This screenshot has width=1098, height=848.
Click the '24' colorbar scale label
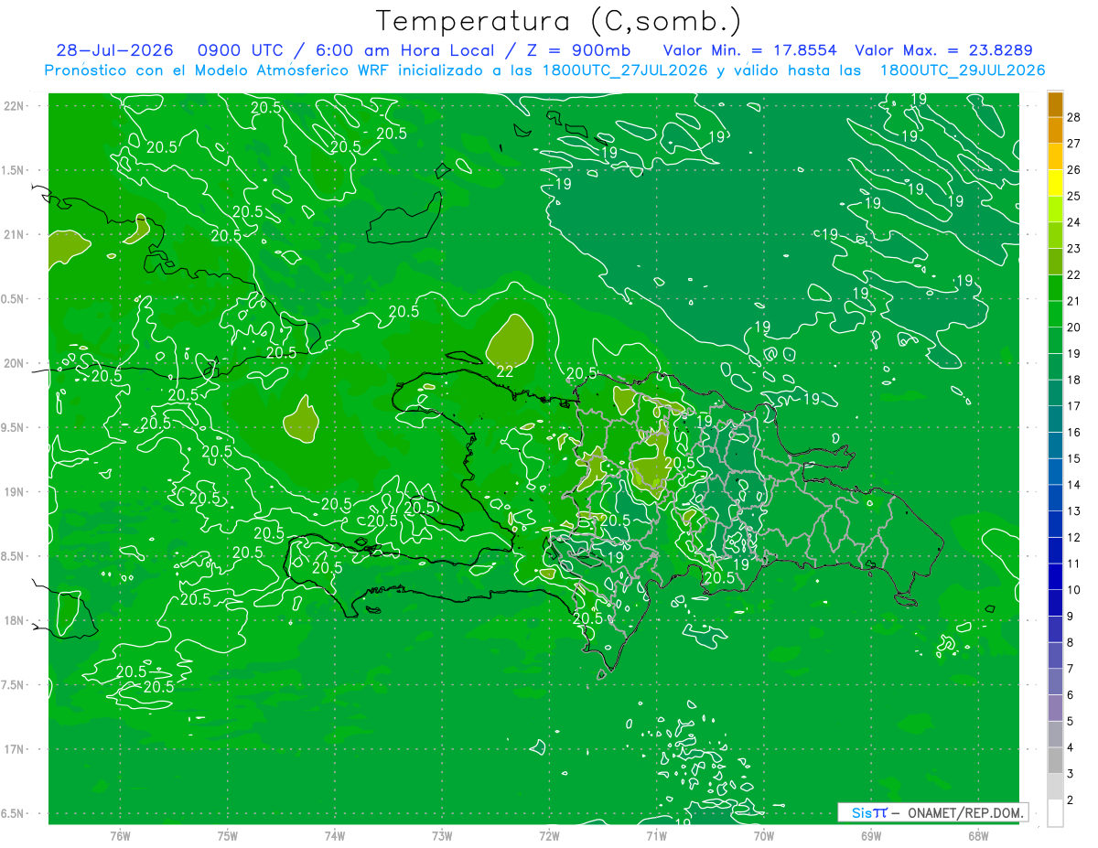[1073, 222]
